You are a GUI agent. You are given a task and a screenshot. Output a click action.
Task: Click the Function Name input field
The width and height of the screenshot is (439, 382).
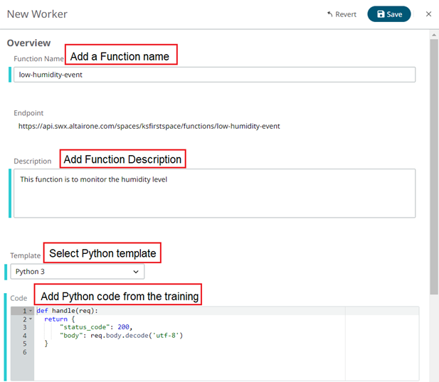[x=213, y=75]
